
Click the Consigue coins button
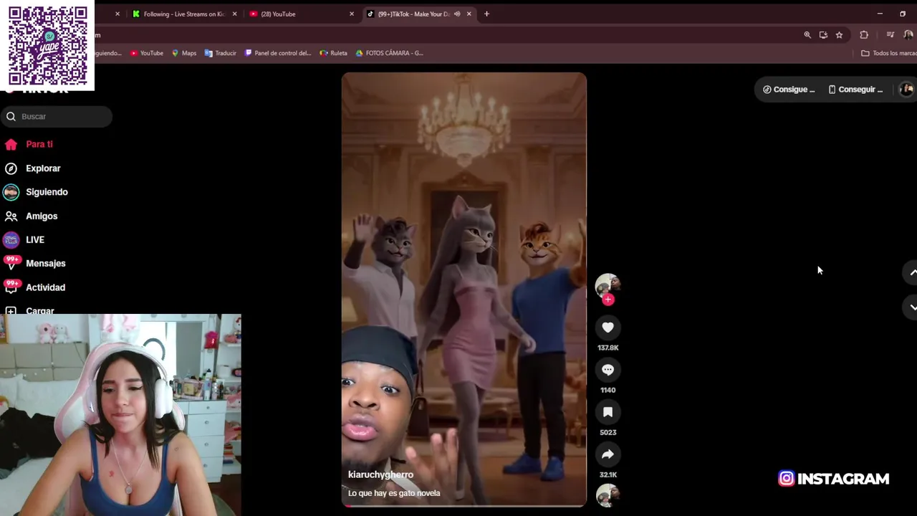[788, 90]
